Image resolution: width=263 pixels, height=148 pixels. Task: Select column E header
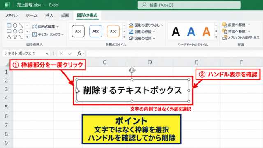click(196, 62)
